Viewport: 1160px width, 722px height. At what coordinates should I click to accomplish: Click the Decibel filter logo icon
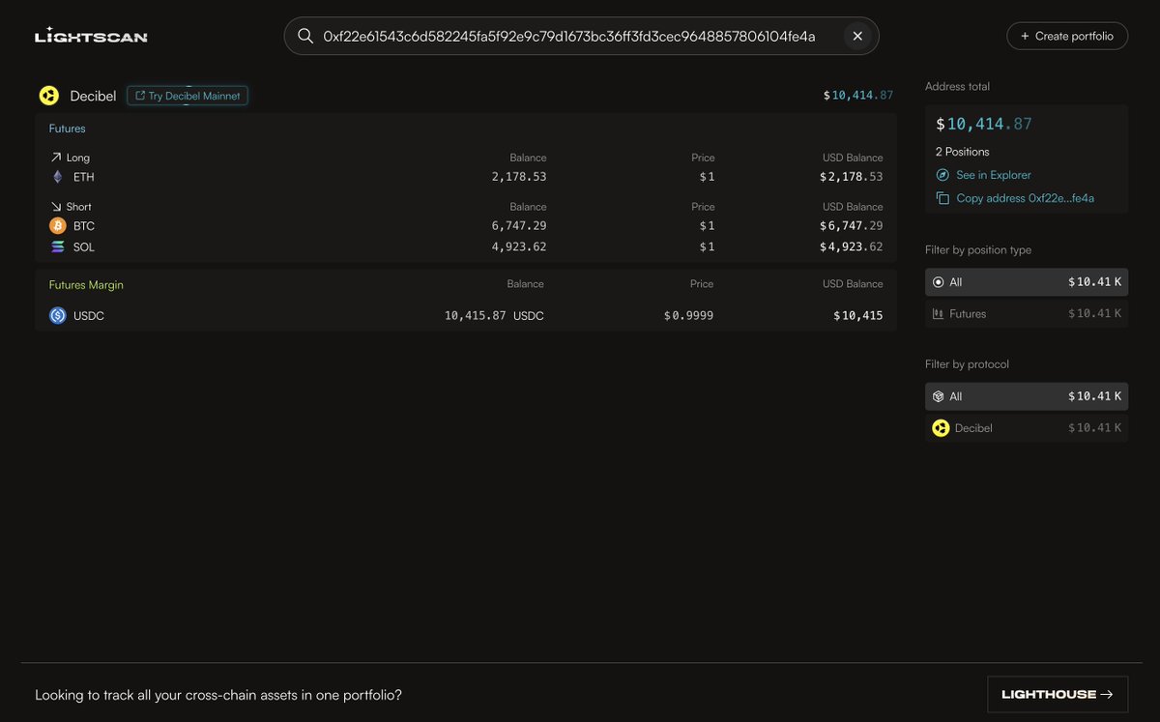pos(941,428)
